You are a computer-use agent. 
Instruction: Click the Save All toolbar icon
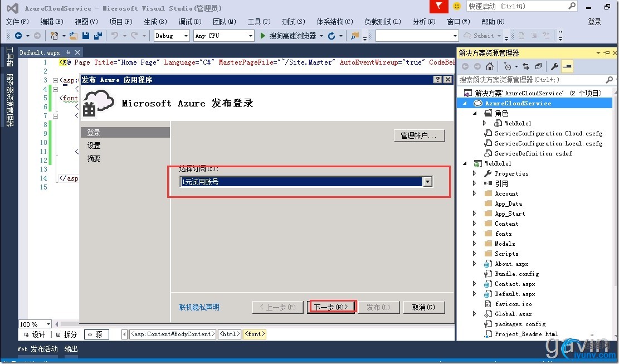[98, 36]
